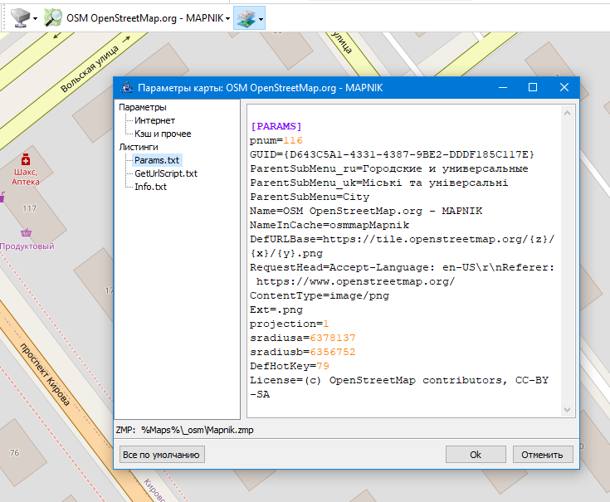Click the dialog title bar app icon
This screenshot has height=502, width=610.
[x=126, y=87]
